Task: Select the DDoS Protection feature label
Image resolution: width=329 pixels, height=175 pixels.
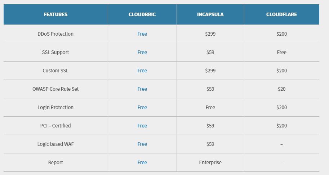Action: 55,34
